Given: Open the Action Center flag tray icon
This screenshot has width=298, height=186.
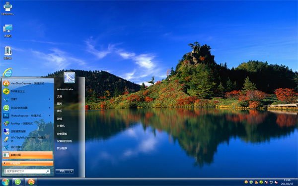Looking at the screenshot, I should click(266, 182).
